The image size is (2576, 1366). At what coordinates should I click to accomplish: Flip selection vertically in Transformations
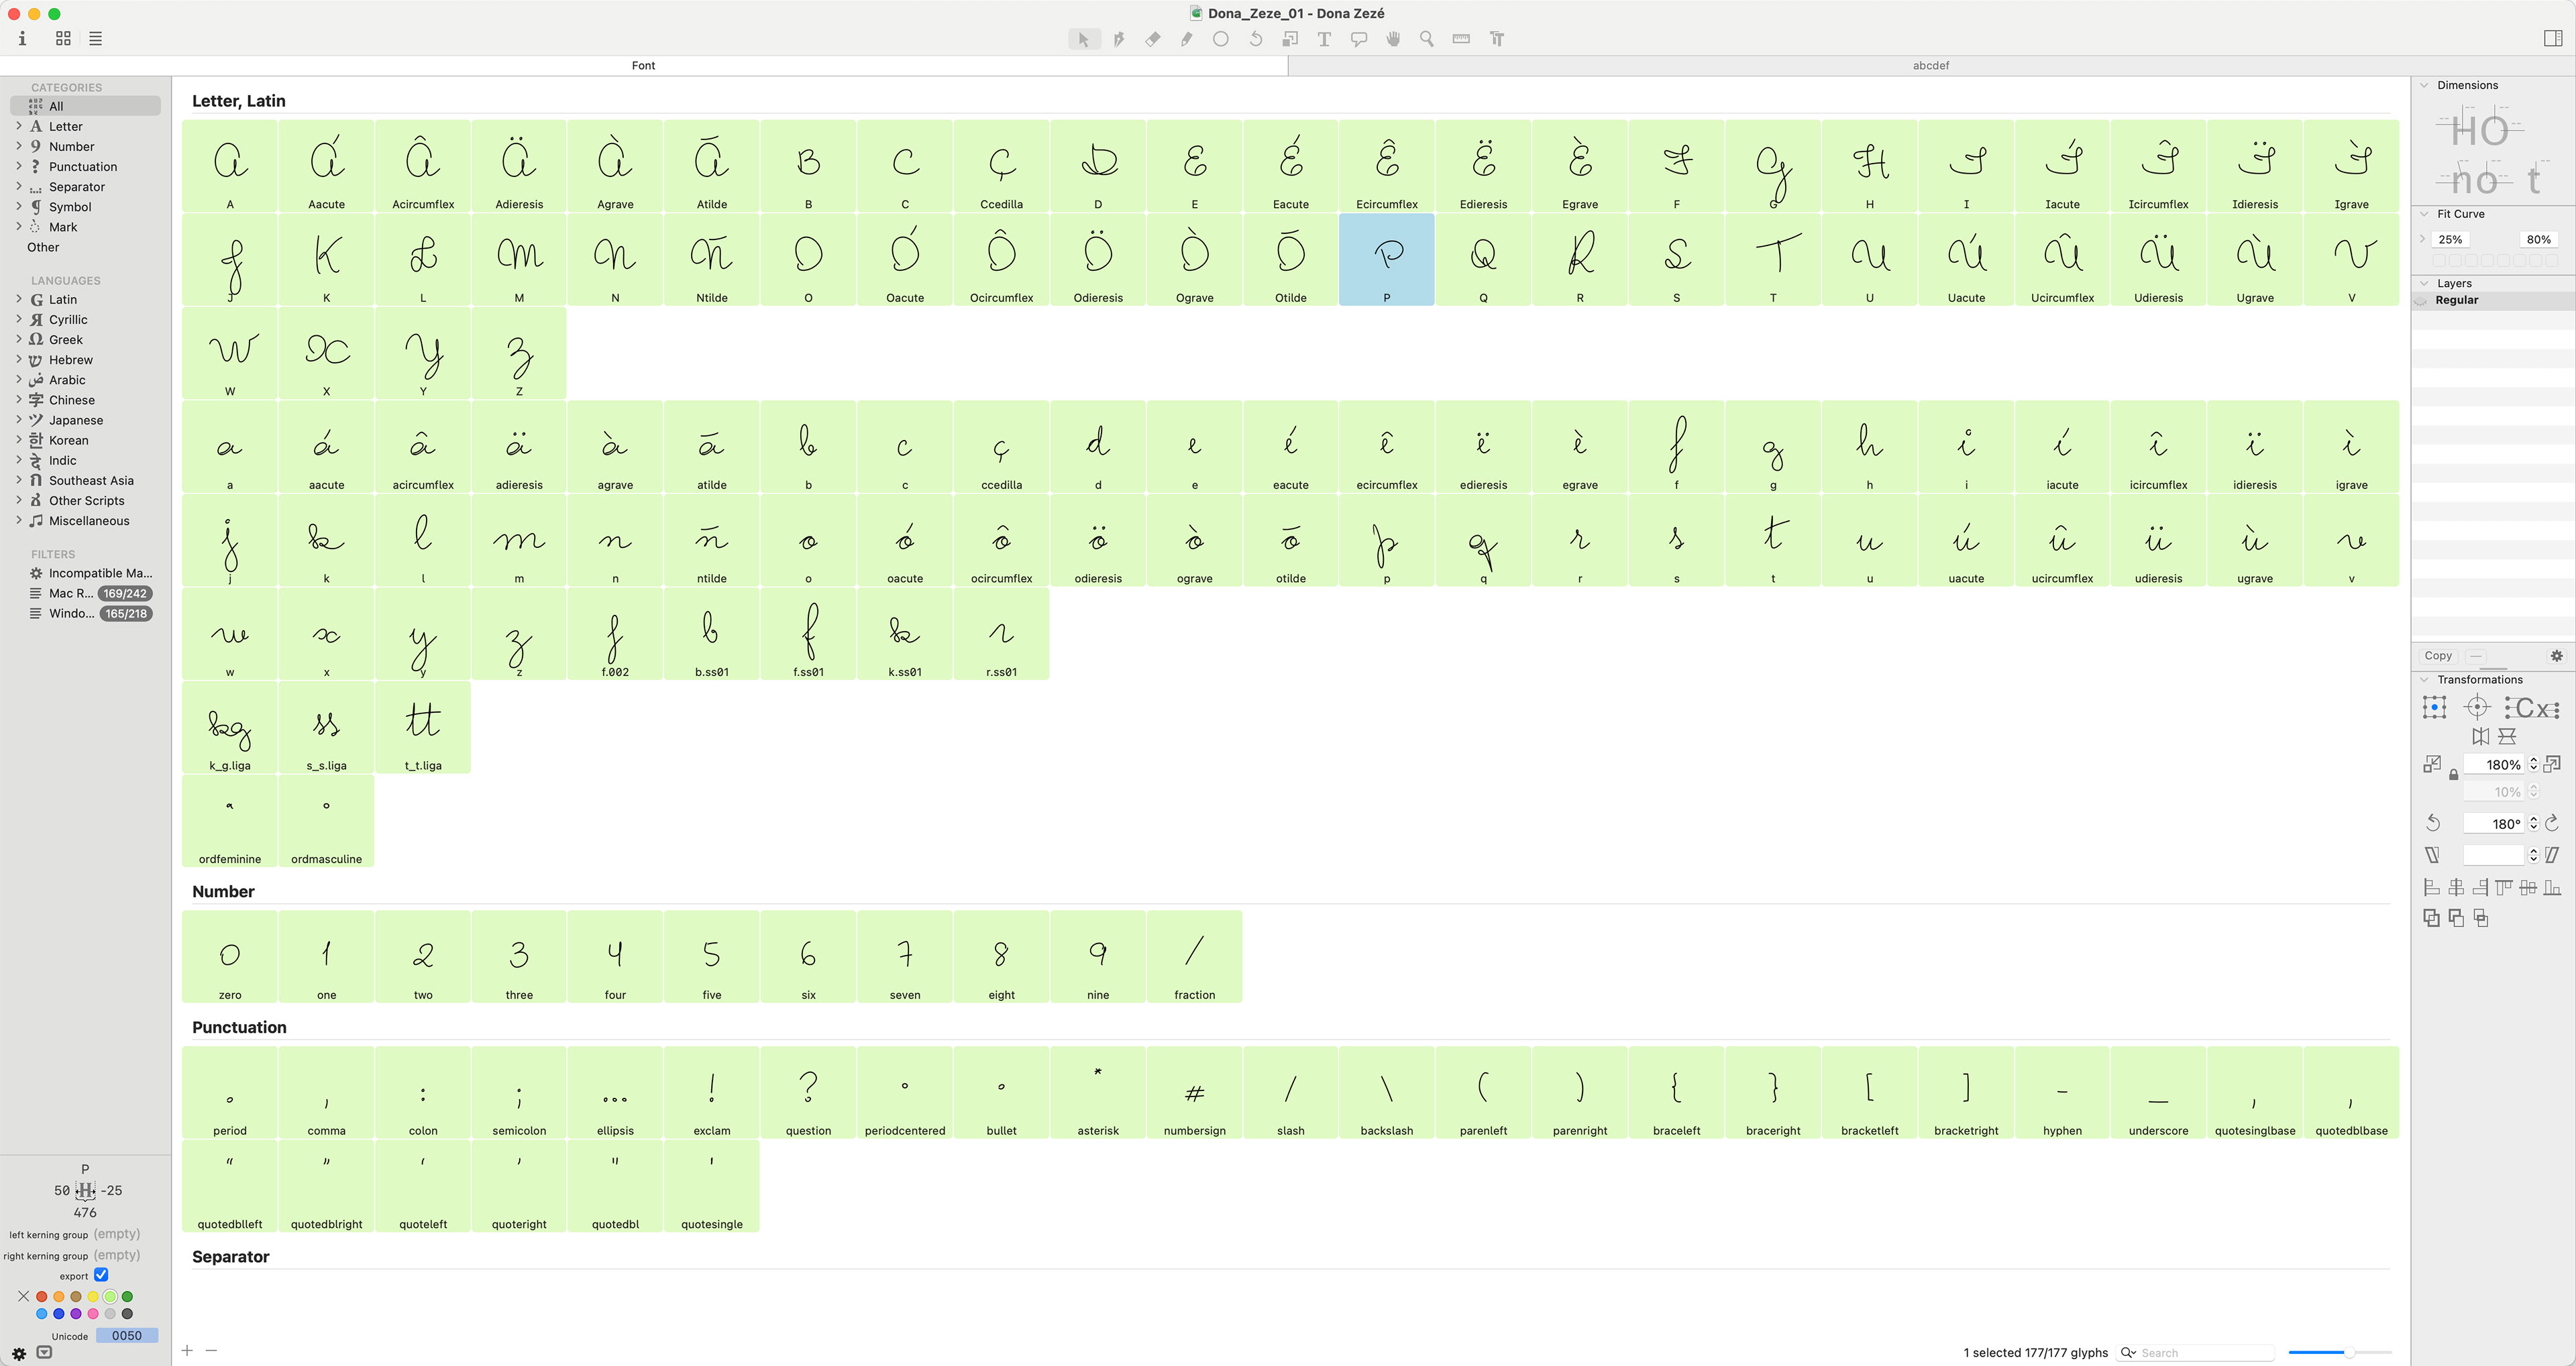[2507, 736]
